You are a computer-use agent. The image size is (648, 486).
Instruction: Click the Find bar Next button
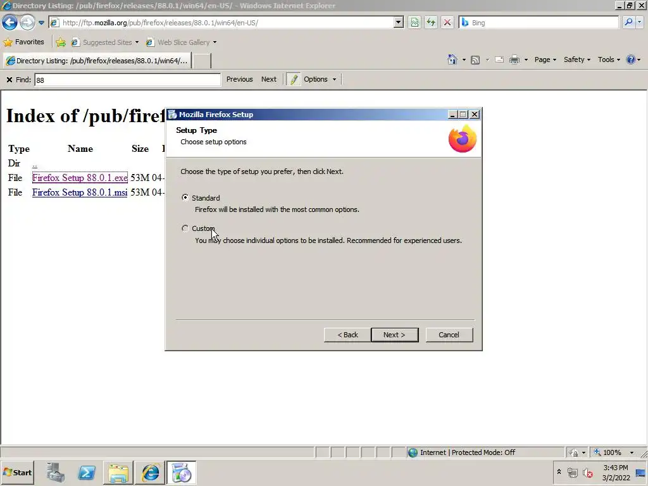click(x=268, y=79)
